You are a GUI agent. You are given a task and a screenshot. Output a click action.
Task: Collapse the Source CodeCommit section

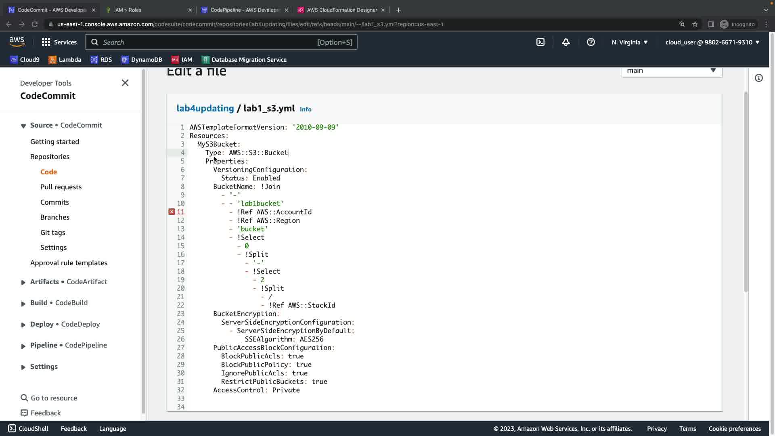click(23, 126)
